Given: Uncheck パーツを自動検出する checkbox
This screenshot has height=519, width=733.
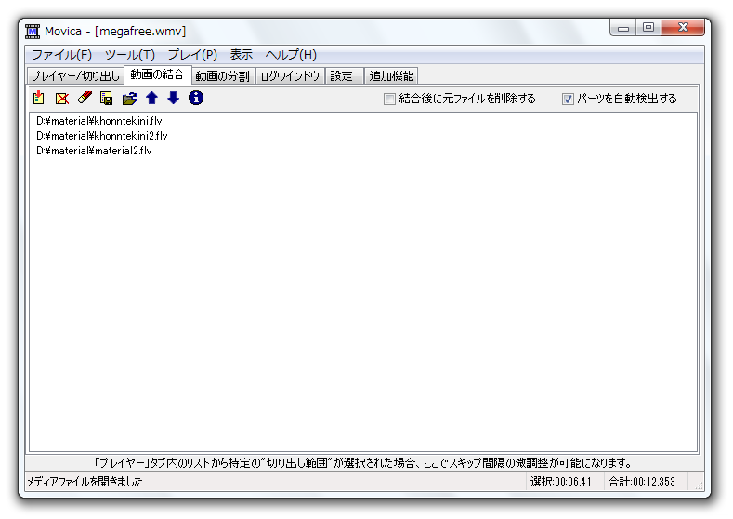Looking at the screenshot, I should (568, 99).
